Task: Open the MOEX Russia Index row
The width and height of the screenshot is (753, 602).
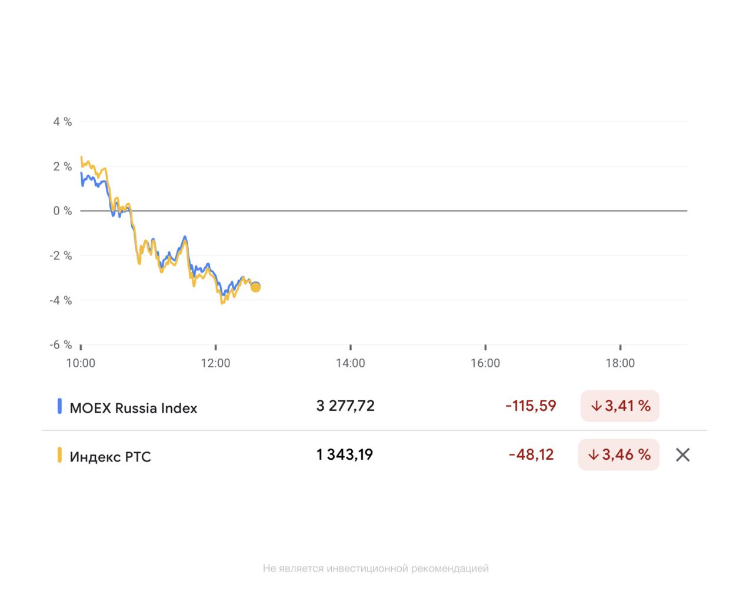Action: coord(134,408)
